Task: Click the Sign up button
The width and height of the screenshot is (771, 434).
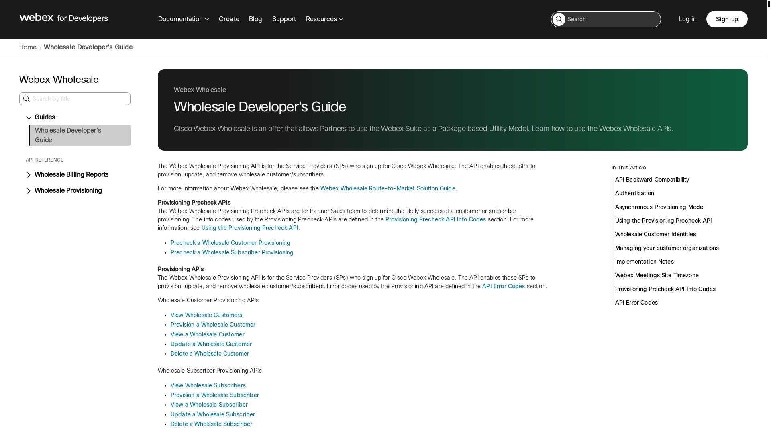Action: [727, 19]
